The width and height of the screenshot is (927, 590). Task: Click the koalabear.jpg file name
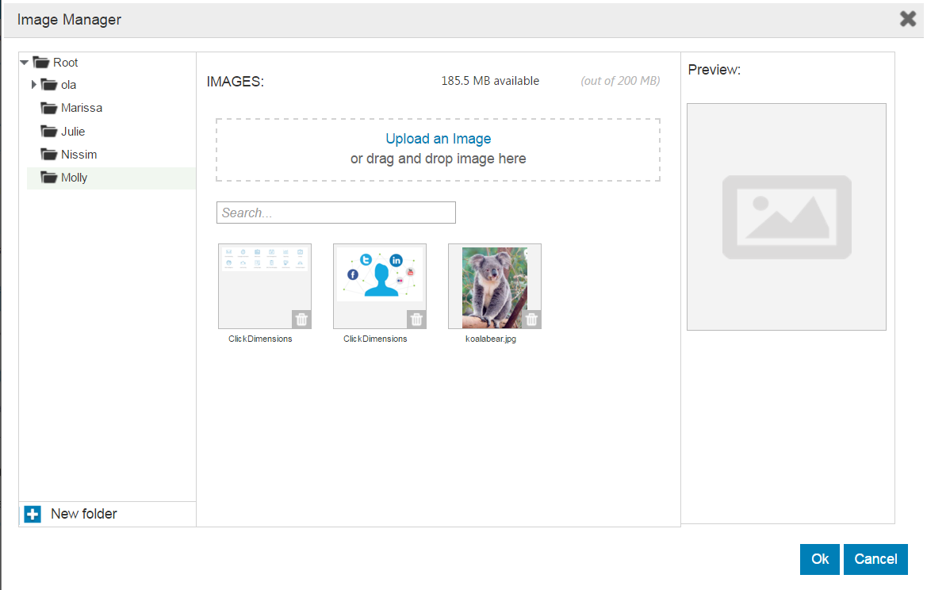tap(490, 339)
